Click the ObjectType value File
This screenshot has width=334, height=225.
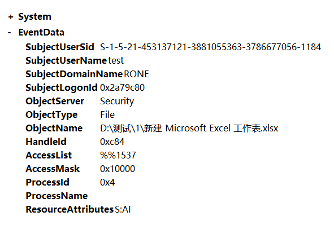point(107,114)
